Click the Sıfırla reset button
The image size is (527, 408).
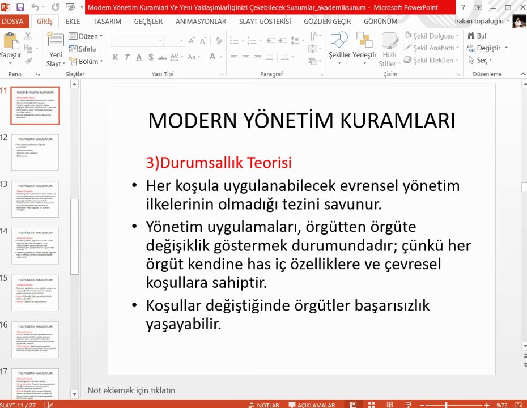(x=82, y=49)
